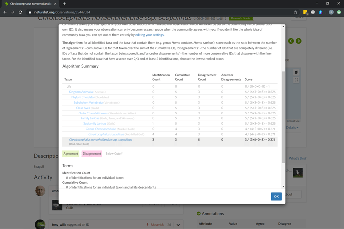Open the browser profile avatar
This screenshot has width=344, height=229.
pyautogui.click(x=331, y=12)
